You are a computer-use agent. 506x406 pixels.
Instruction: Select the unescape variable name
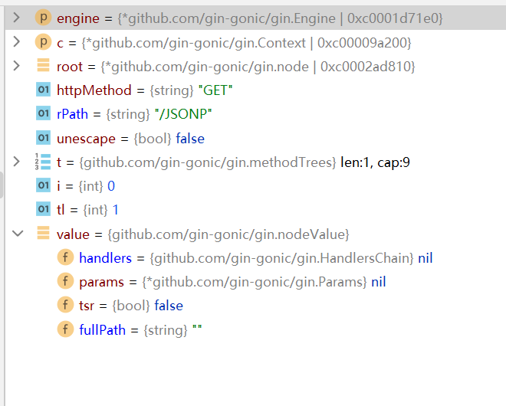86,139
